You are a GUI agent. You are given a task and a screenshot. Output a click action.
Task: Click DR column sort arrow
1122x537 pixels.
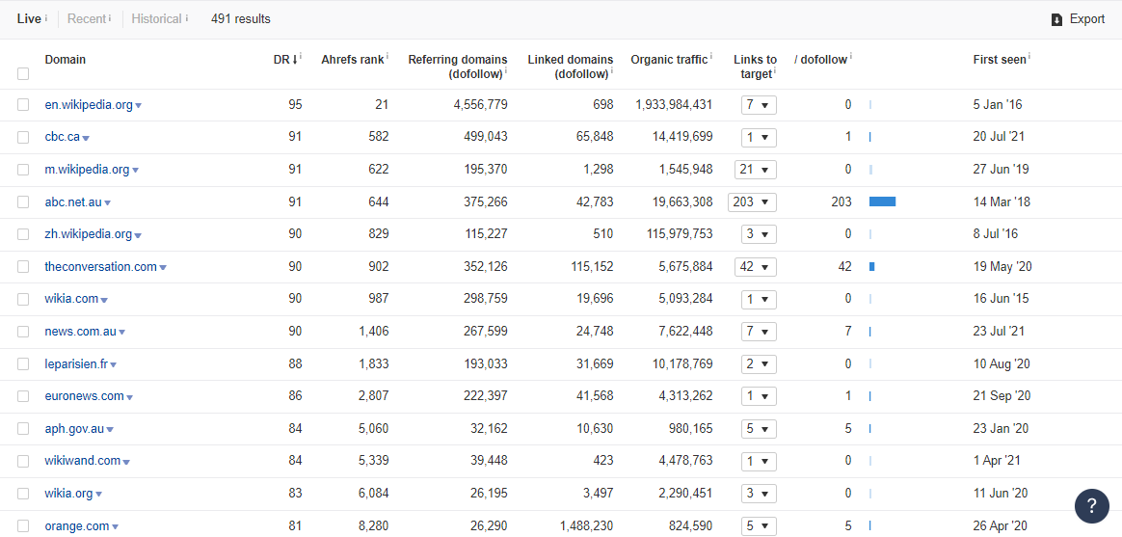pos(294,60)
